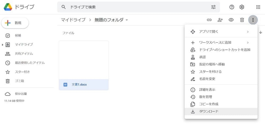
Task: Open the 無題のフォルダ dropdown arrow
Action: tap(127, 20)
